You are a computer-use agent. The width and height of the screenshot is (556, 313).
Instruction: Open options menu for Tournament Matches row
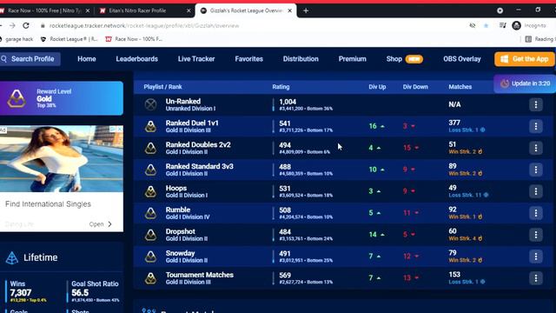[536, 278]
